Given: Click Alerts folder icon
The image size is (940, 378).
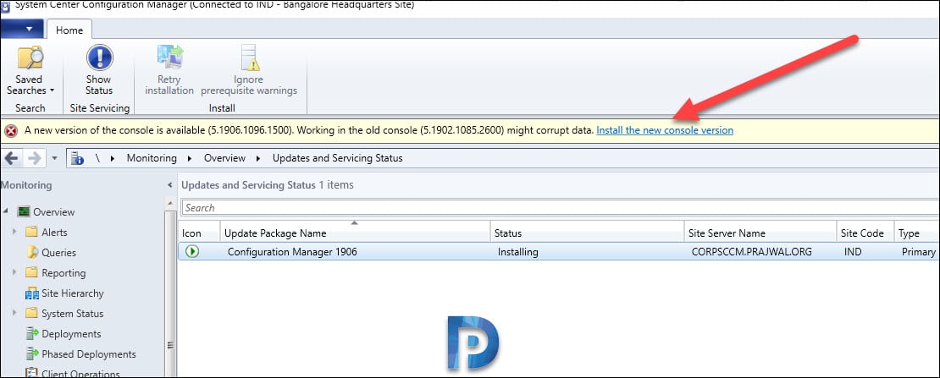Looking at the screenshot, I should pos(32,232).
